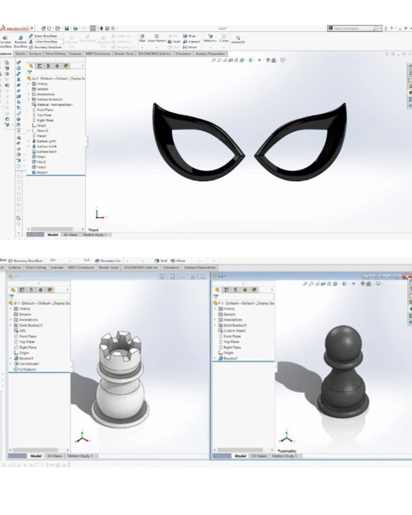Open 3D Views tab in top window

(x=70, y=235)
